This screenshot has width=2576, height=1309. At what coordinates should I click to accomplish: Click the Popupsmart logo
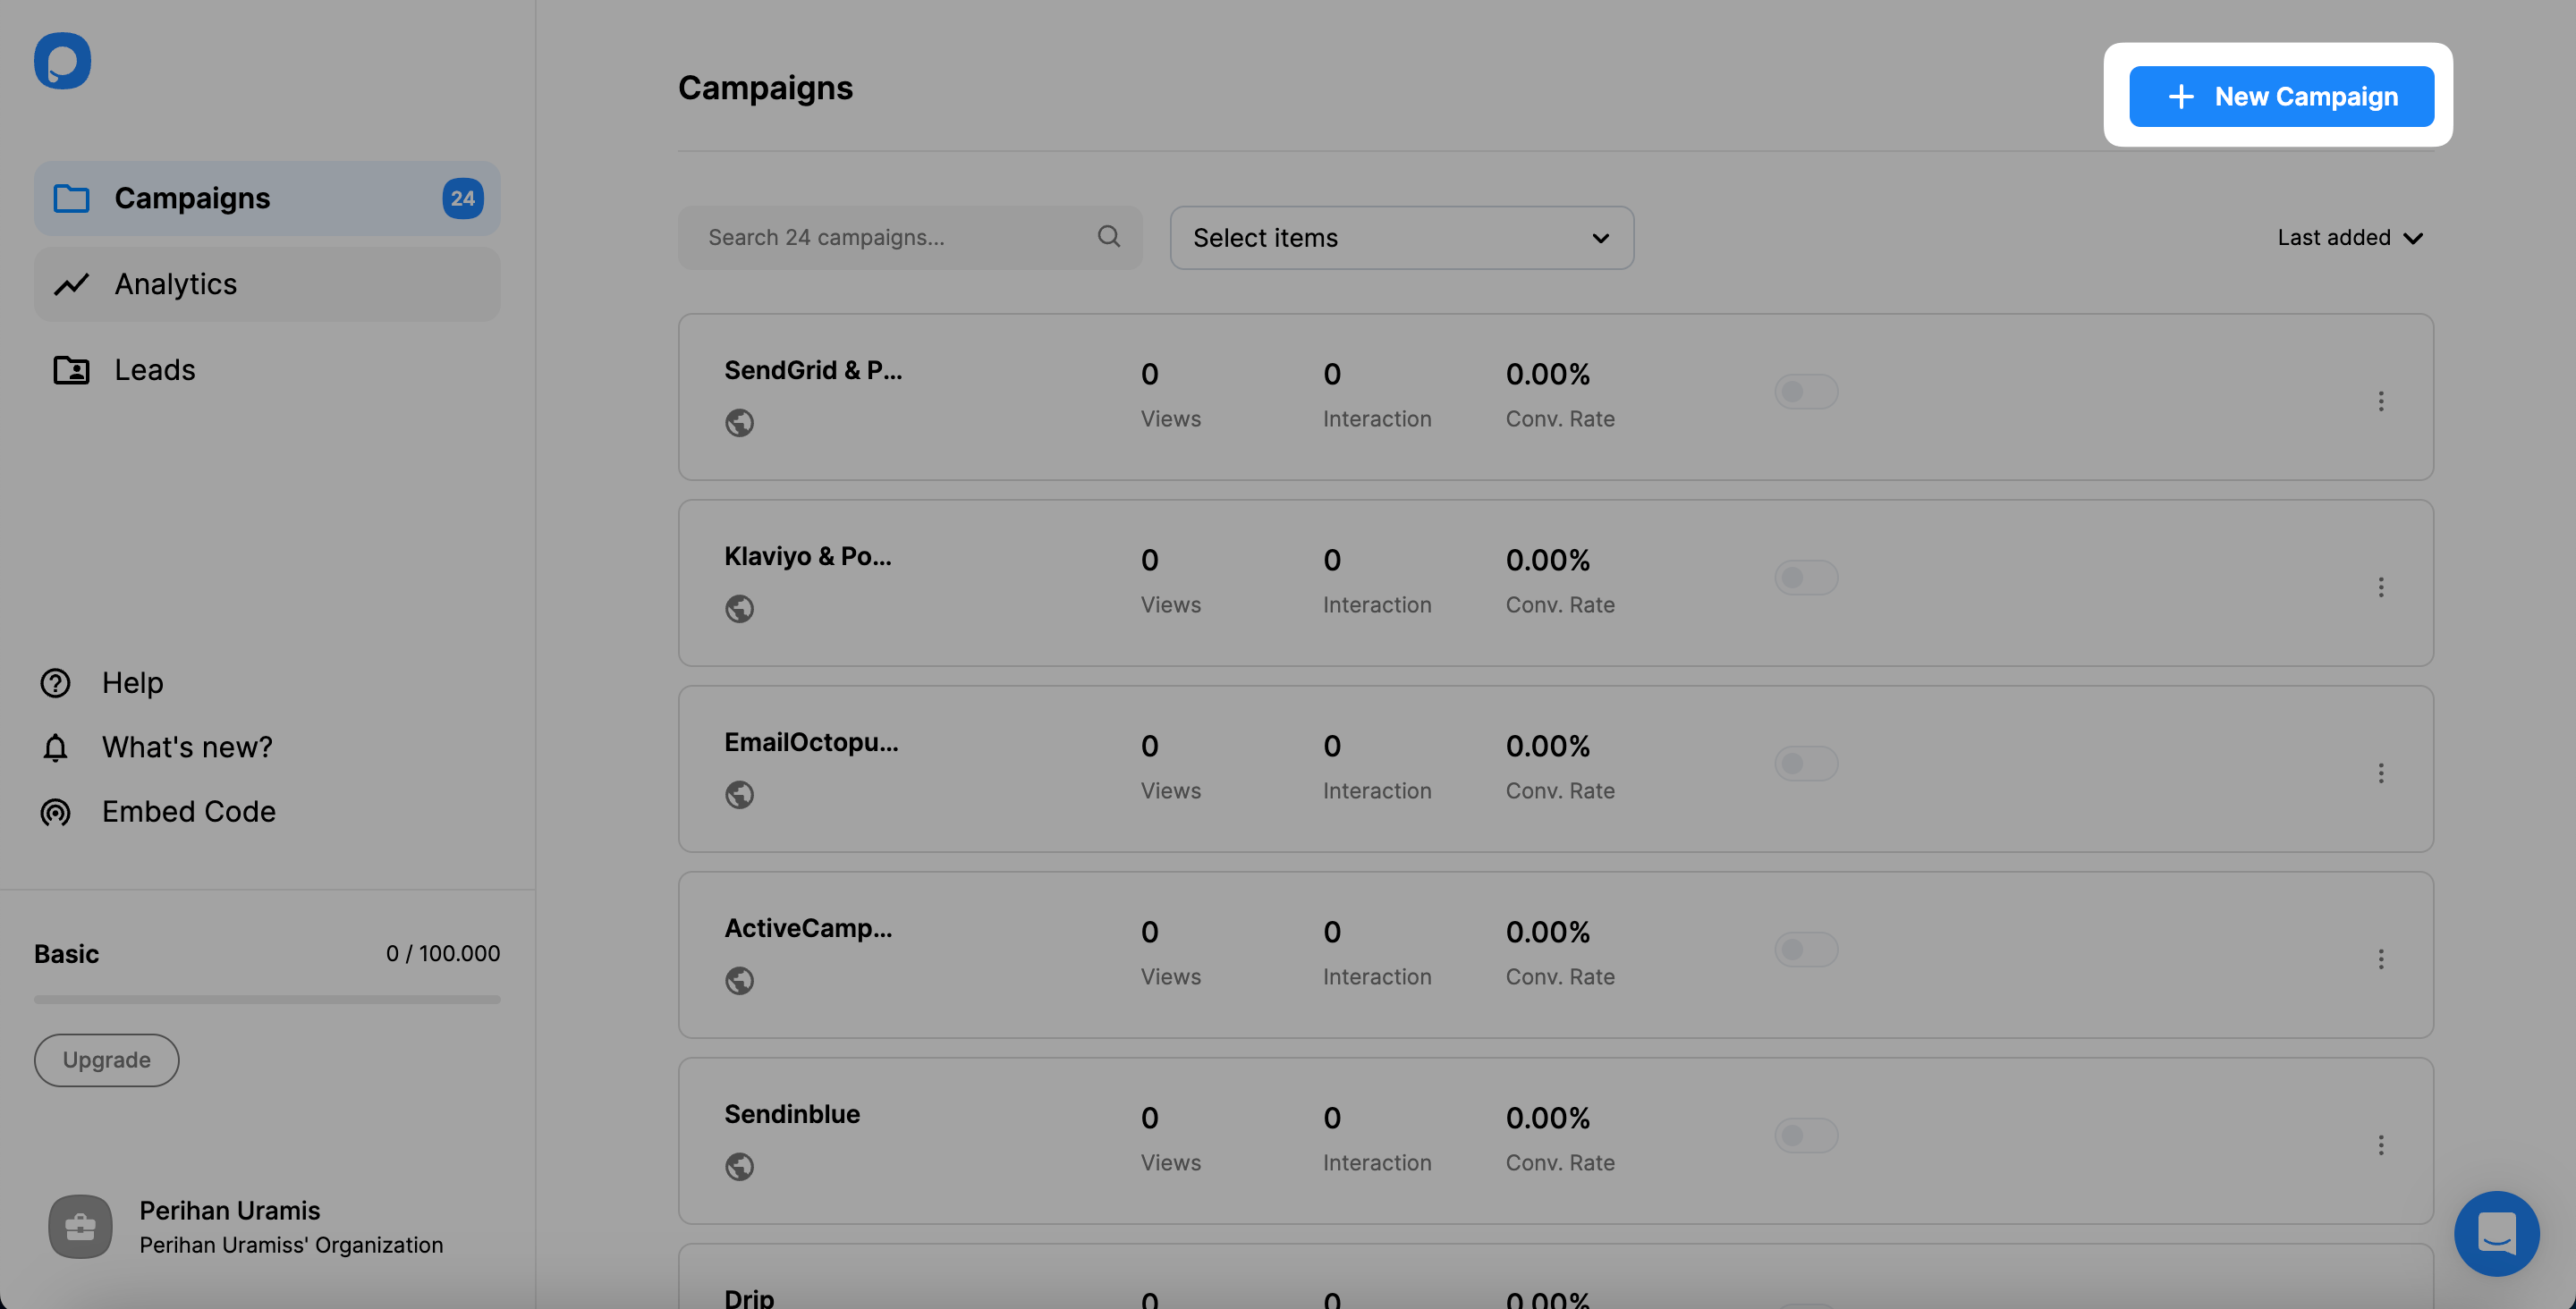point(62,60)
